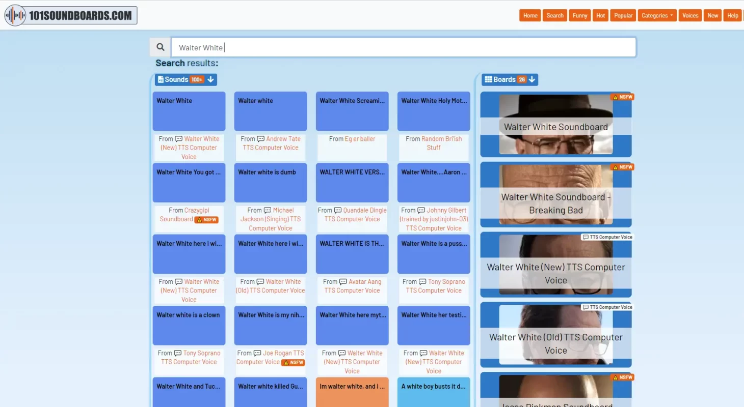744x407 pixels.
Task: Open the Johnny Gilbert TTS Computer Voice link
Action: (434, 219)
